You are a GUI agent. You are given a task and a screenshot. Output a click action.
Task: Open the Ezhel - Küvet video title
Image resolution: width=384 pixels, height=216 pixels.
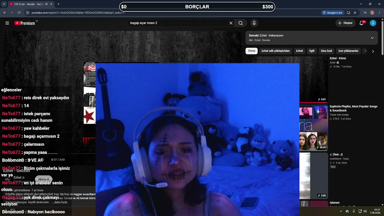(338, 58)
